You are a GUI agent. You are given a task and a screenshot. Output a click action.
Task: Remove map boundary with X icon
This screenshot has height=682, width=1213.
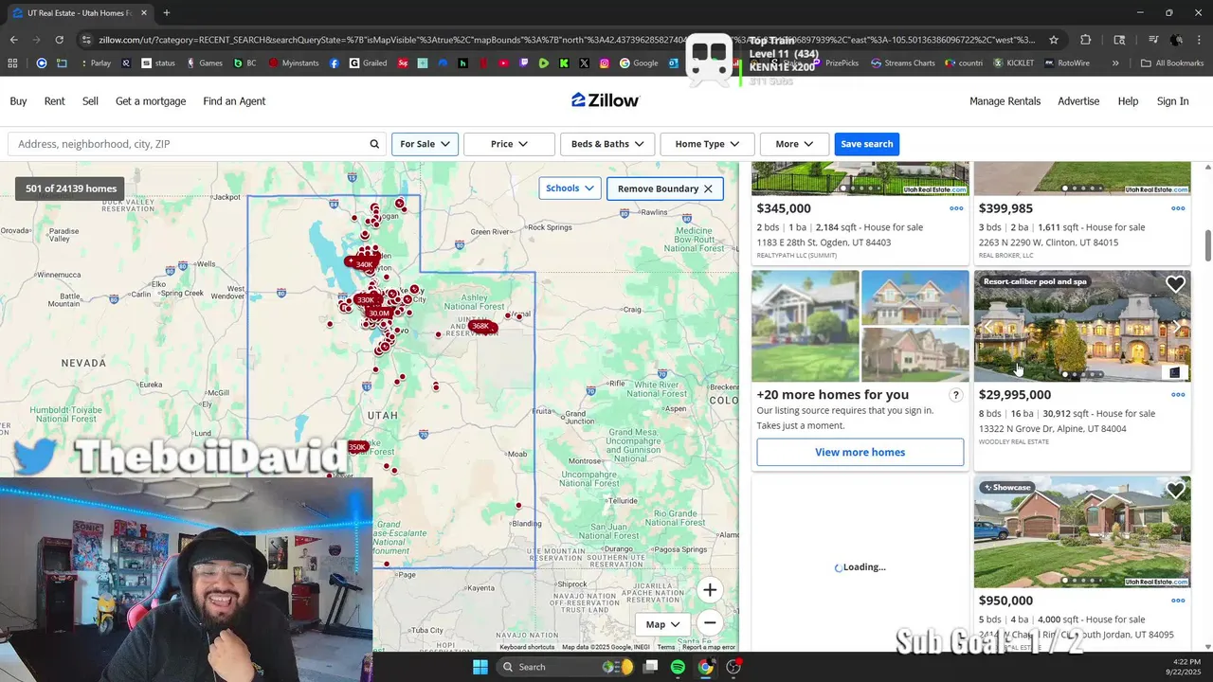click(x=708, y=188)
